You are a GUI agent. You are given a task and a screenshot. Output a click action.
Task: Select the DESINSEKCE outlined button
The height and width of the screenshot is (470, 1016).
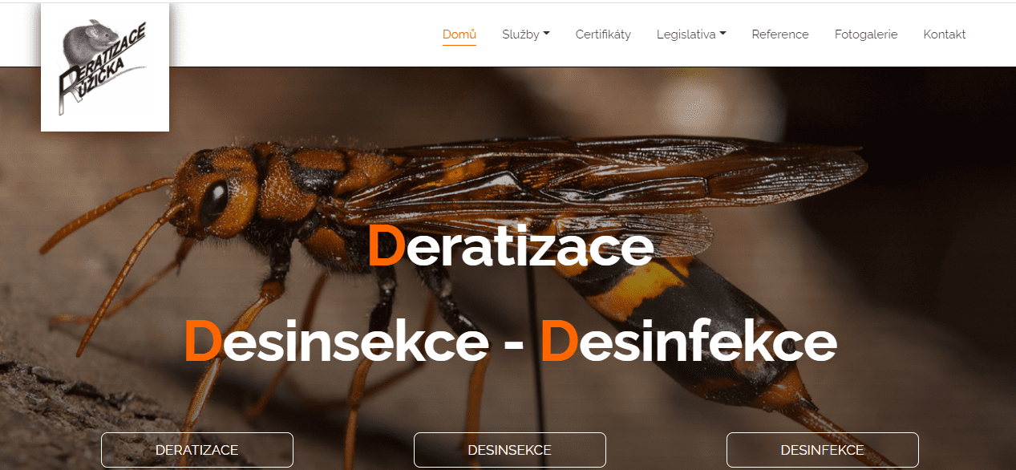click(510, 450)
